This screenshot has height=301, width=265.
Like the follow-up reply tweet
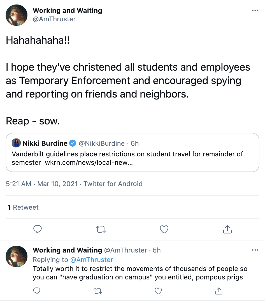tap(158, 291)
